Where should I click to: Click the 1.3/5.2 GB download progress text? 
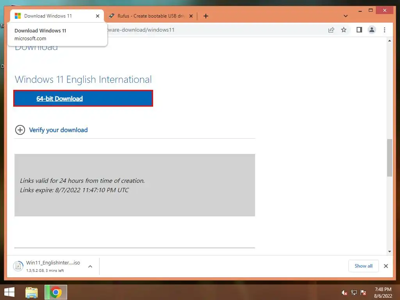click(45, 270)
